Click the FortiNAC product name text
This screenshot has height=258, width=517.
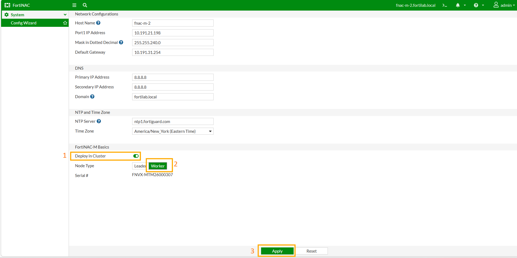[21, 5]
